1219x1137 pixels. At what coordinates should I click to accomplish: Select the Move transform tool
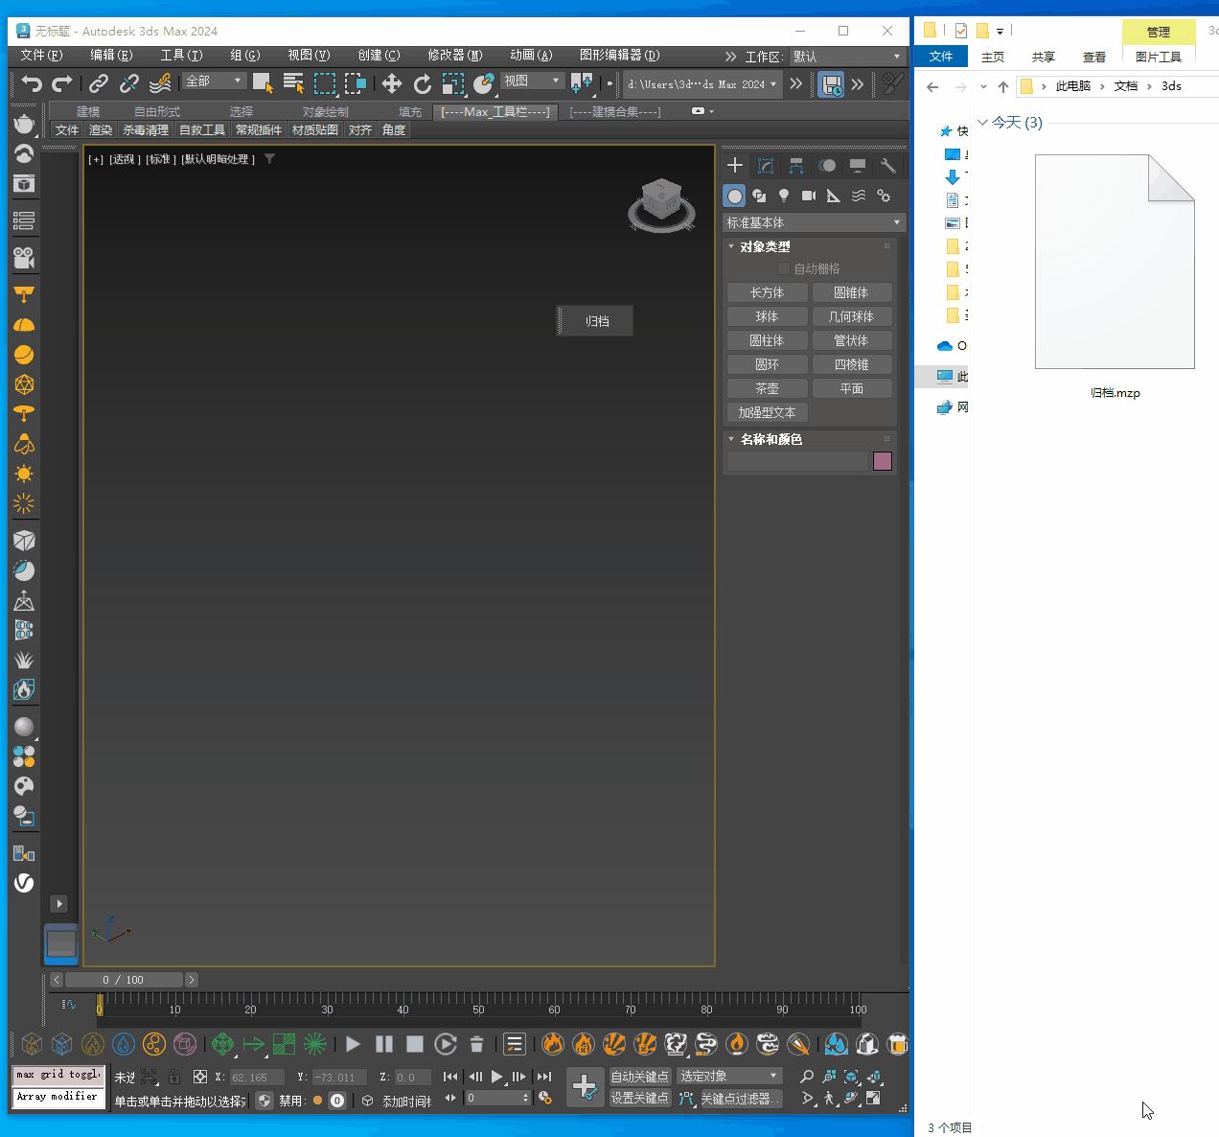click(x=391, y=83)
